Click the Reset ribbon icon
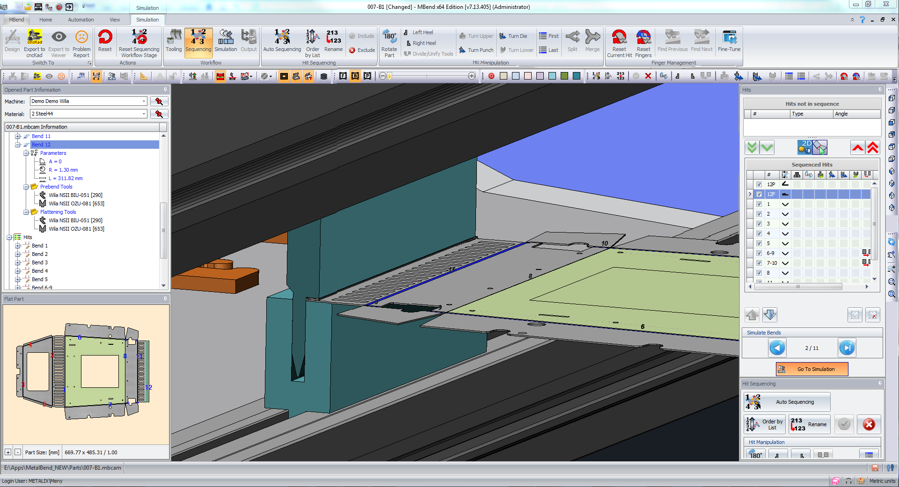This screenshot has width=899, height=487. point(105,41)
